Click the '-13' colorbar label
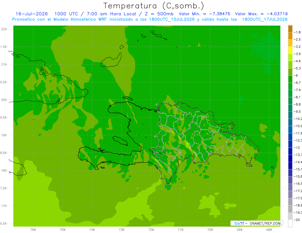Viewport: 302px width, 233px height. tap(296, 148)
